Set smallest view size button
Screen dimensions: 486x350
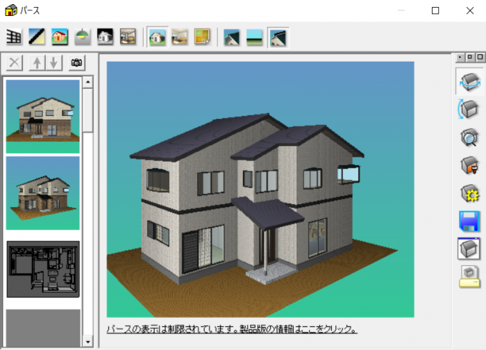pos(460,58)
